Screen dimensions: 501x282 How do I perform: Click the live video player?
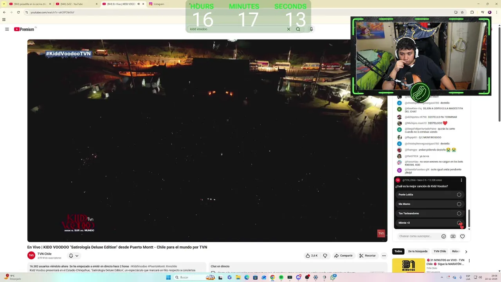[207, 141]
